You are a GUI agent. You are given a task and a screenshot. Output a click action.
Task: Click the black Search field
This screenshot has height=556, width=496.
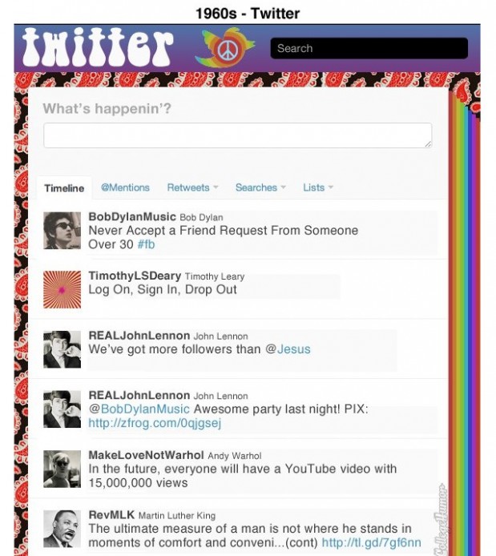pyautogui.click(x=369, y=48)
